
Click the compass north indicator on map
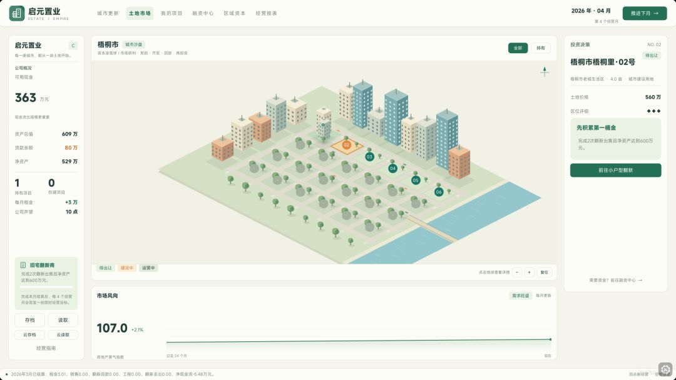click(545, 71)
